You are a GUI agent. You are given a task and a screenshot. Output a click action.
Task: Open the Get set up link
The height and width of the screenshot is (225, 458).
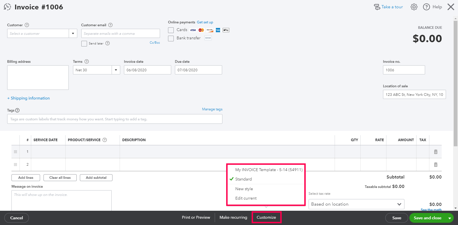(x=205, y=22)
